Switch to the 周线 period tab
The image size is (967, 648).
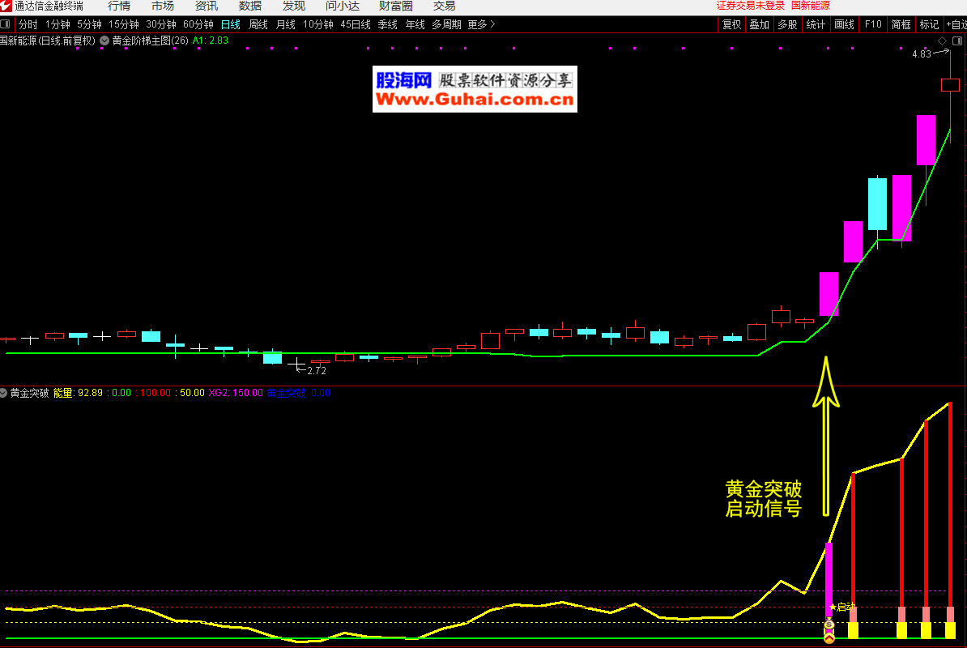coord(258,24)
